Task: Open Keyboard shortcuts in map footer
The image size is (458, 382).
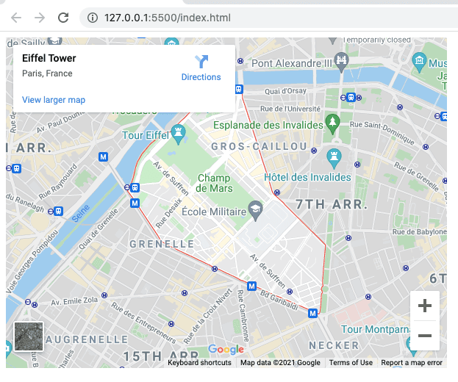Action: pos(199,362)
